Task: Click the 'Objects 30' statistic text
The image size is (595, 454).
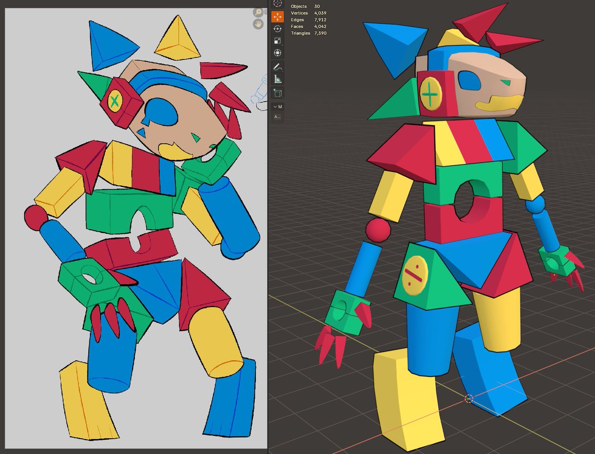Action: click(305, 6)
